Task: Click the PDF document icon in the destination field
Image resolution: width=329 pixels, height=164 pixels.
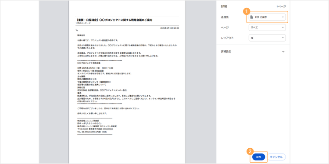Action: (x=252, y=17)
